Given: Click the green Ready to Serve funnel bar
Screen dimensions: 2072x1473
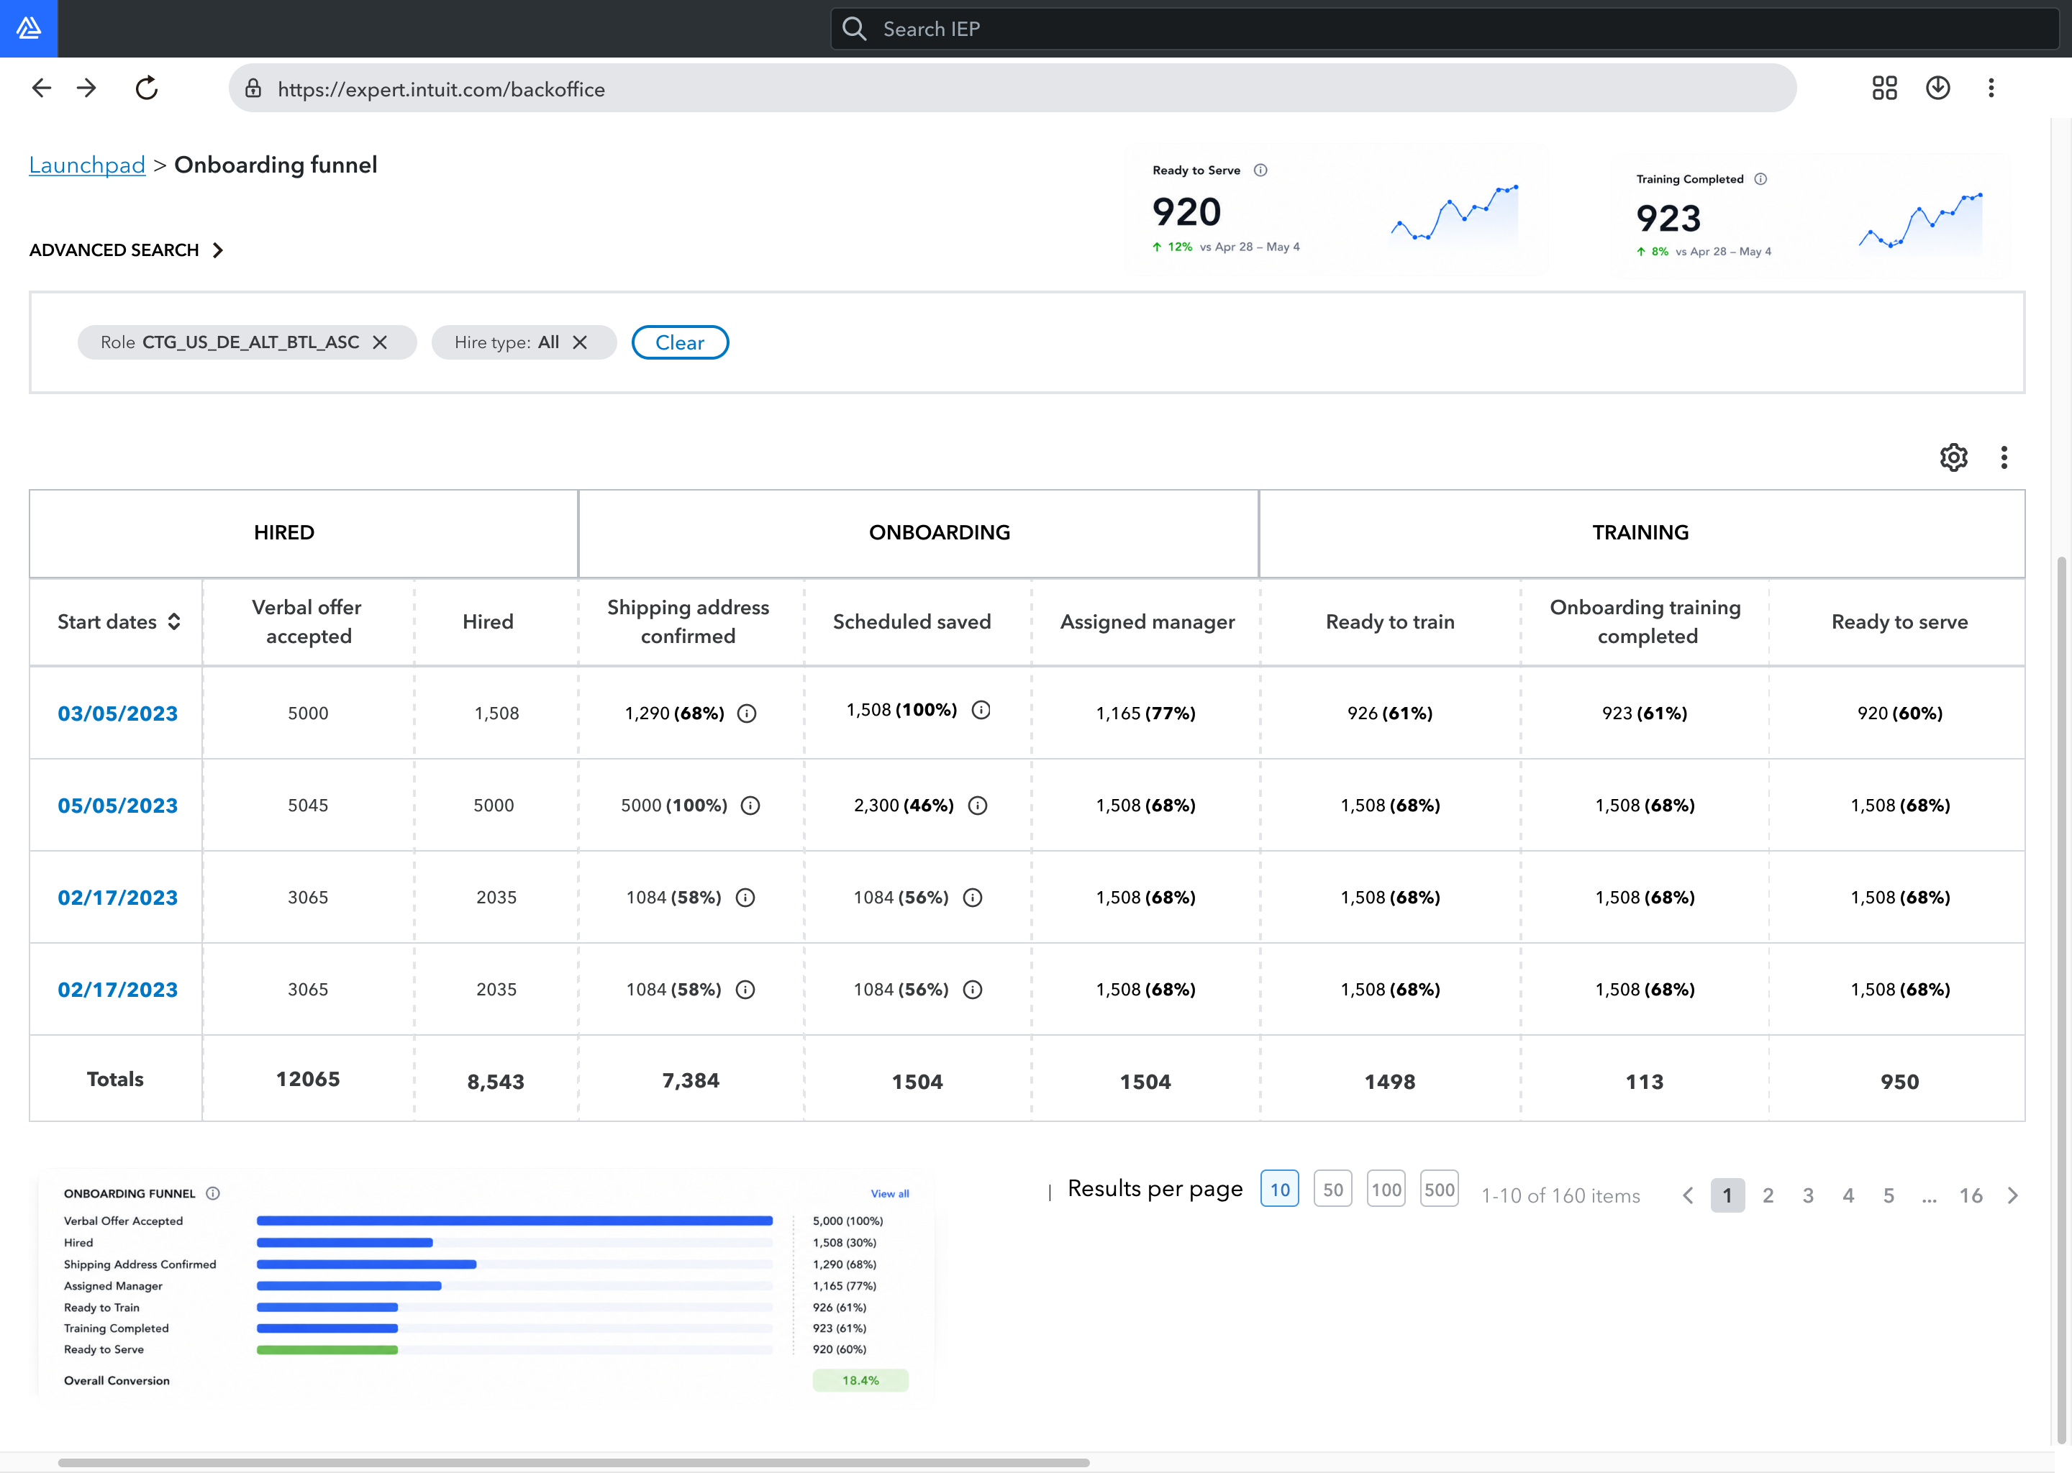Looking at the screenshot, I should pyautogui.click(x=327, y=1349).
